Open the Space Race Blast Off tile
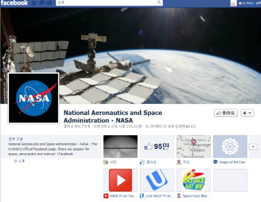The width and height of the screenshot is (261, 202). click(x=193, y=180)
